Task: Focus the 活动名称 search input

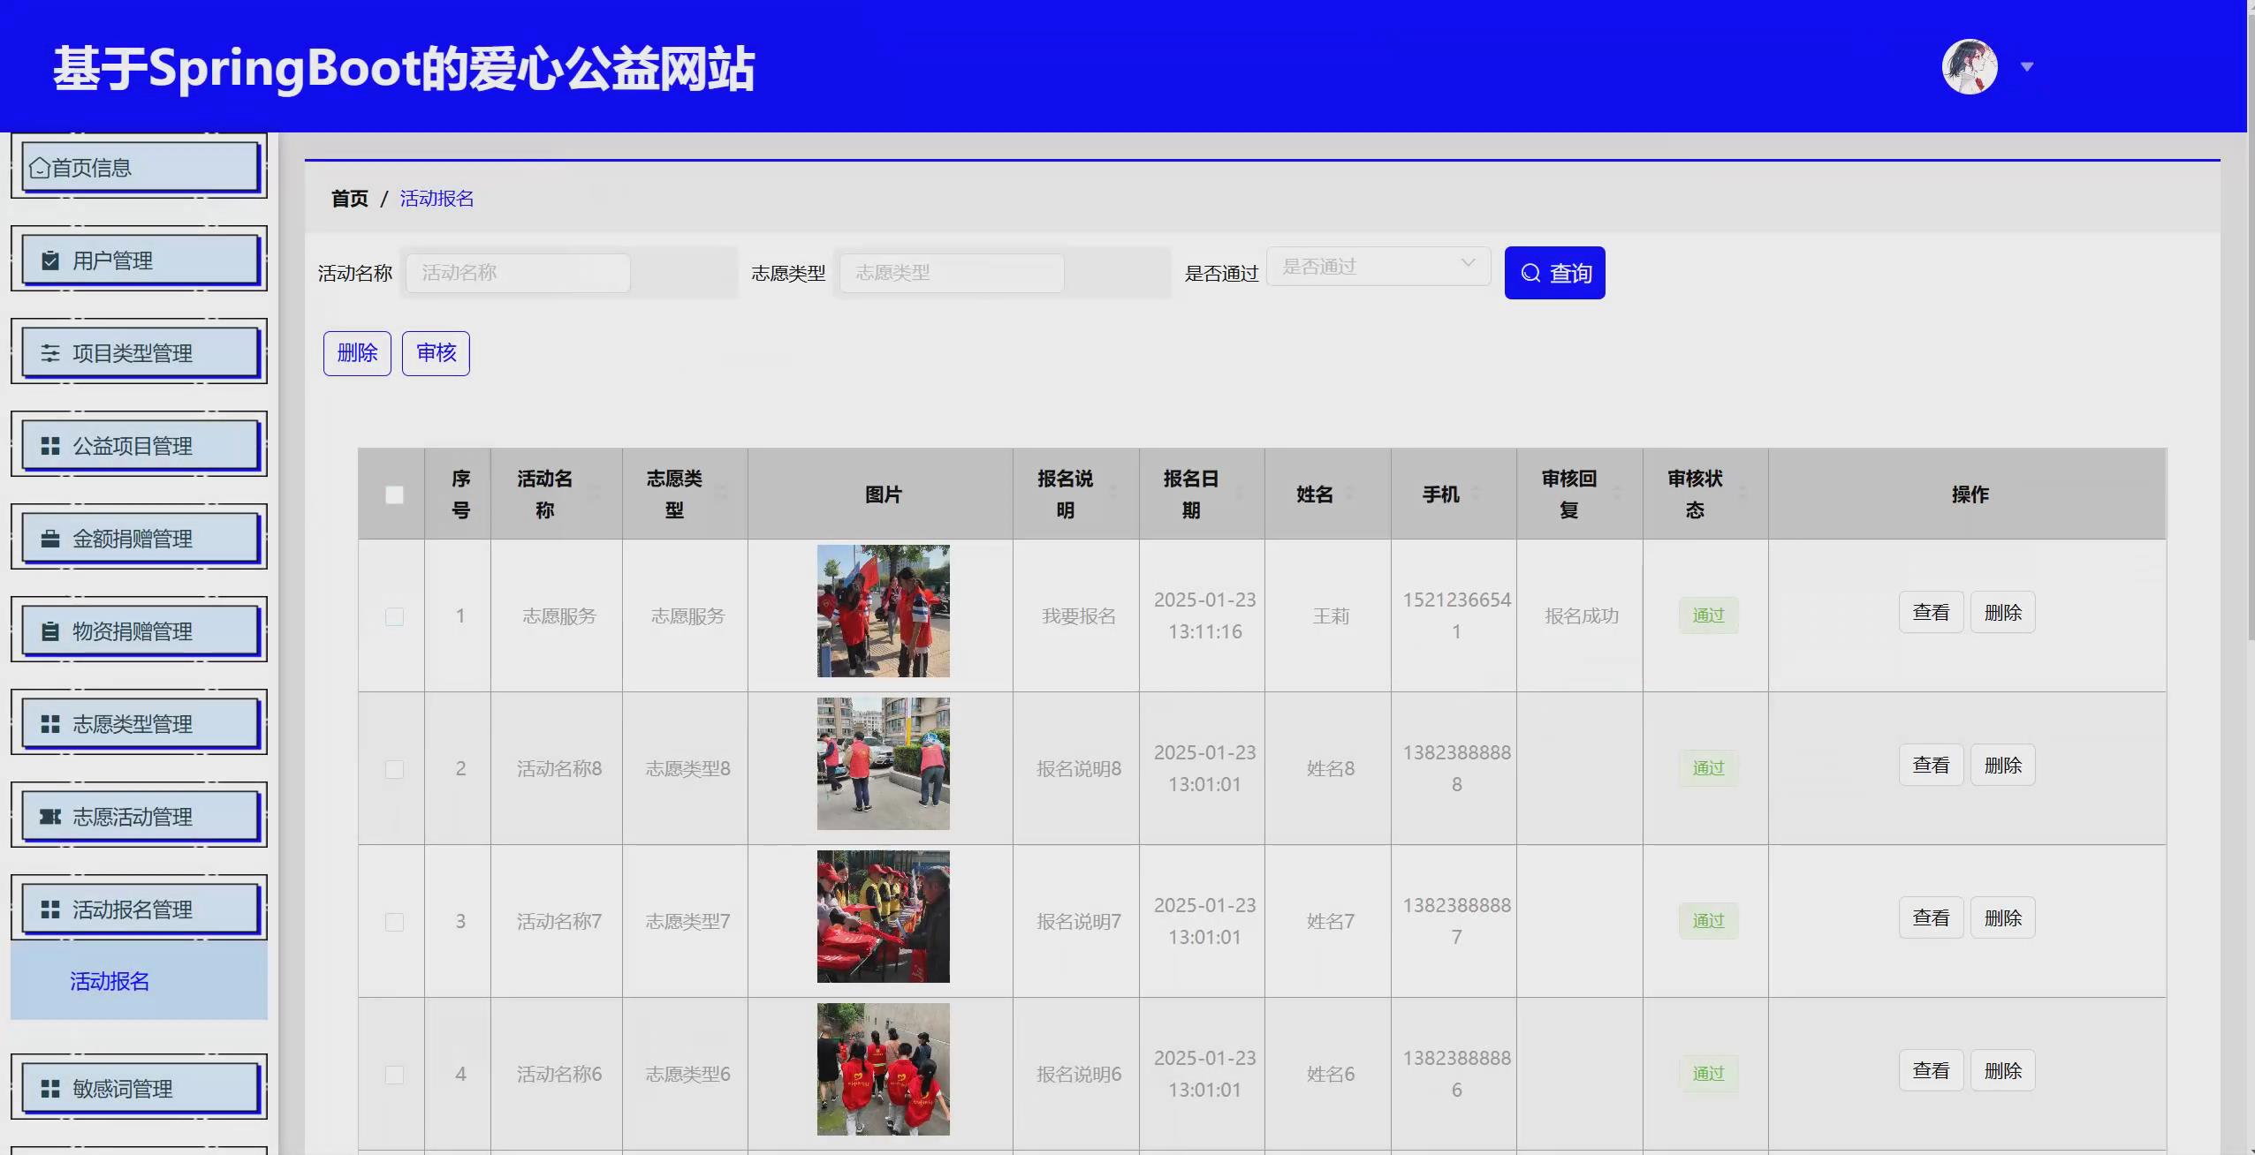Action: pos(518,273)
